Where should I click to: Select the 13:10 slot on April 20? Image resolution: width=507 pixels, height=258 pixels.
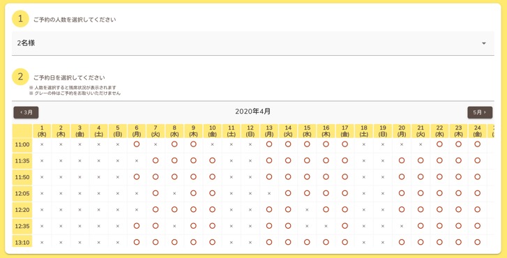coord(402,242)
